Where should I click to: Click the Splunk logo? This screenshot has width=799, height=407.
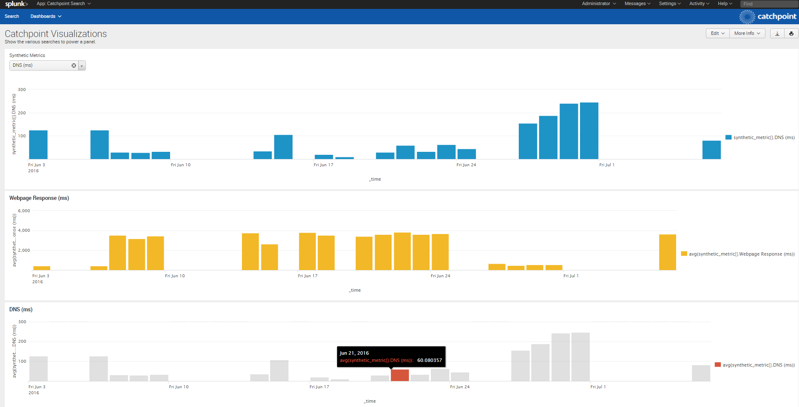[x=16, y=4]
